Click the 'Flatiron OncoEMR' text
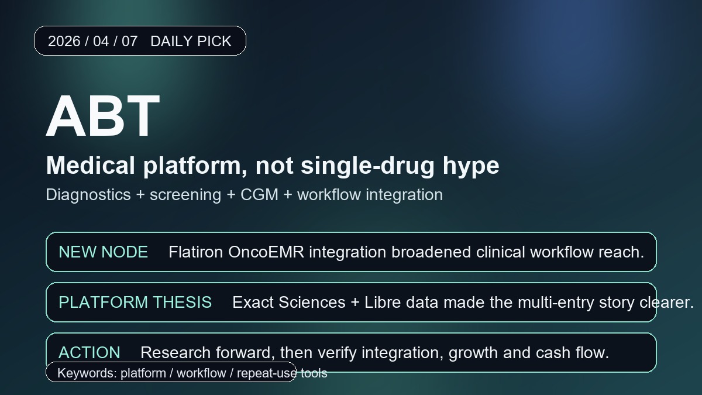This screenshot has height=395, width=702. point(236,252)
